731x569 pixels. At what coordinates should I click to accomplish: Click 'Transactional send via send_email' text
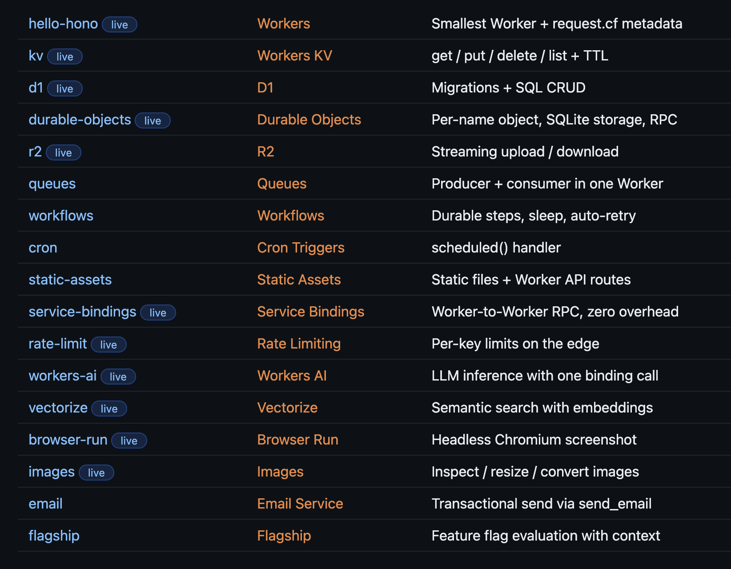pos(541,504)
